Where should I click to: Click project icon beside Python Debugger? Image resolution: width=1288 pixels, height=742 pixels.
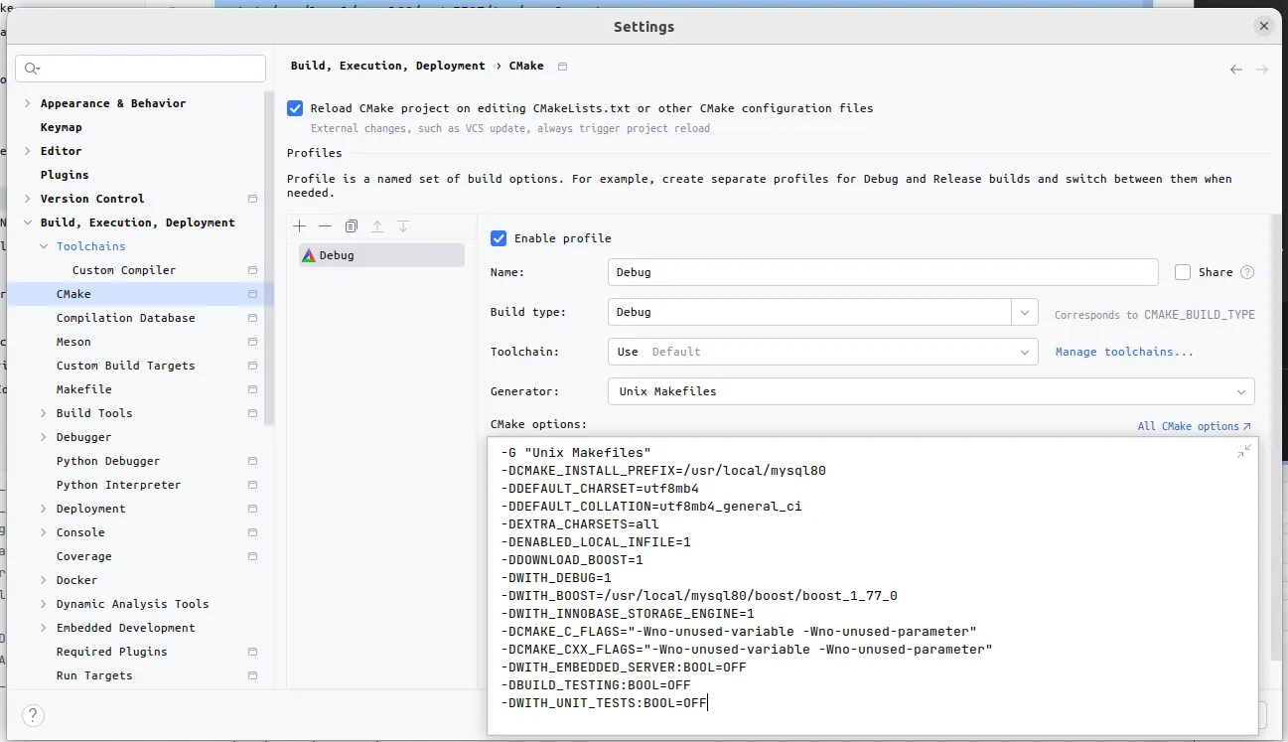(x=252, y=461)
